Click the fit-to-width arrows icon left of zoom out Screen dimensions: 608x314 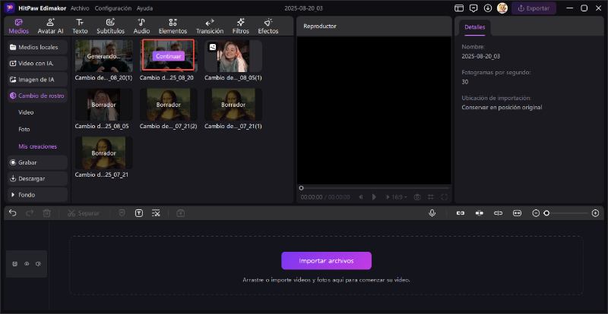[517, 213]
